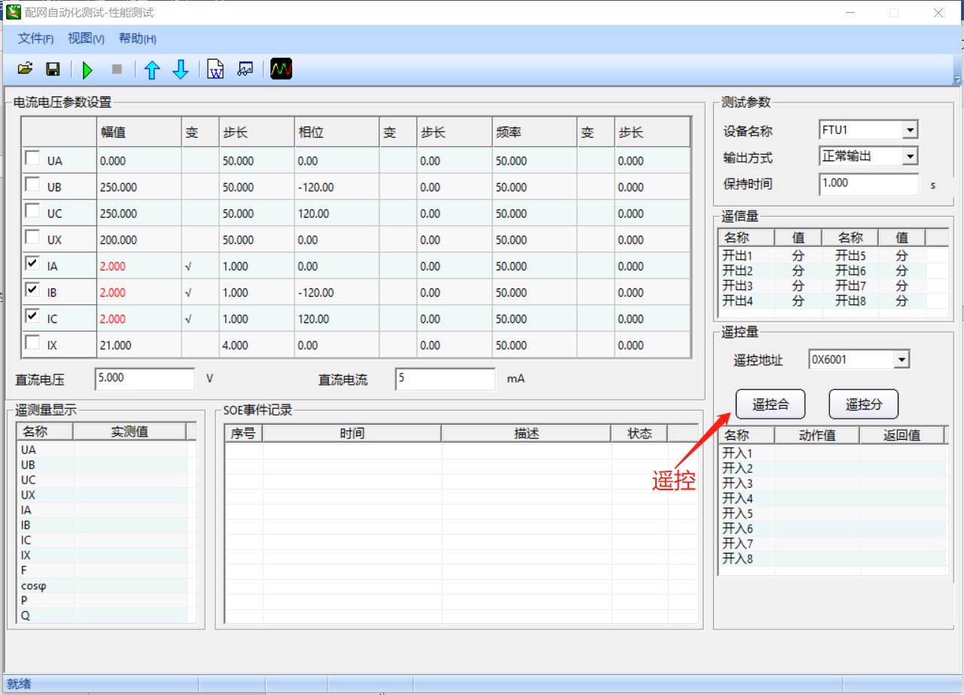964x695 pixels.
Task: Open the Word report icon
Action: click(215, 69)
